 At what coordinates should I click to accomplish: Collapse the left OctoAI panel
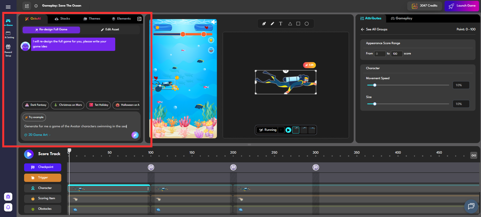point(139,19)
